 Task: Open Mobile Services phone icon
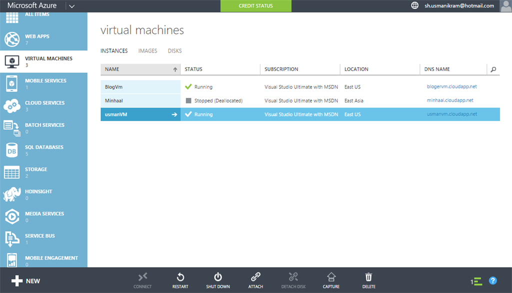[x=12, y=83]
